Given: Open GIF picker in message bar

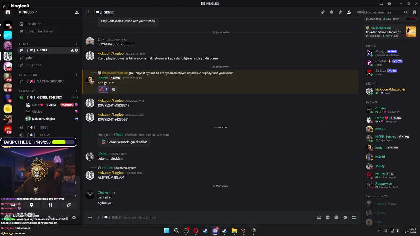Looking at the screenshot, I should pos(327,217).
